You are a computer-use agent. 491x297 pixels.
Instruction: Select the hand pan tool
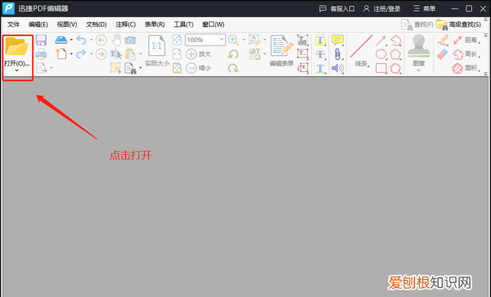tap(117, 40)
